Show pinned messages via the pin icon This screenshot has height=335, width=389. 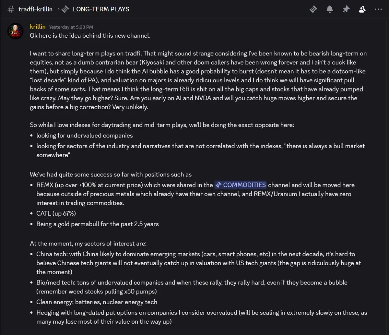346,9
